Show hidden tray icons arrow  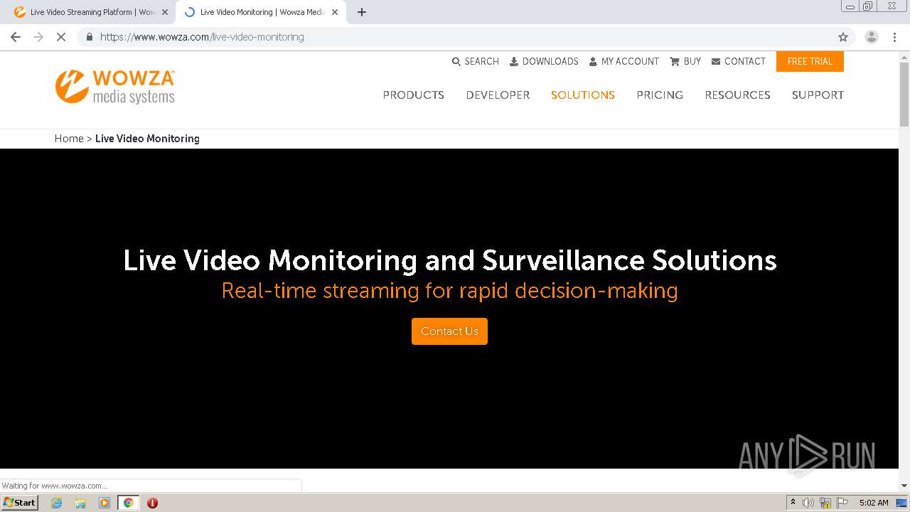click(793, 503)
